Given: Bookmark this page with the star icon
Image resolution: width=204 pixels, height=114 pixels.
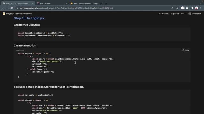Looking at the screenshot, I should tap(177, 8).
